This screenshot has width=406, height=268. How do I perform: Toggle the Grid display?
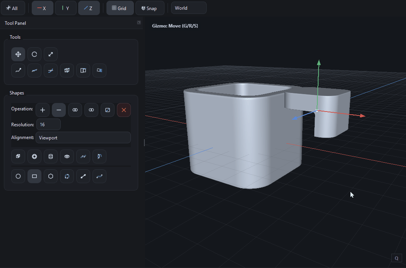tap(120, 8)
